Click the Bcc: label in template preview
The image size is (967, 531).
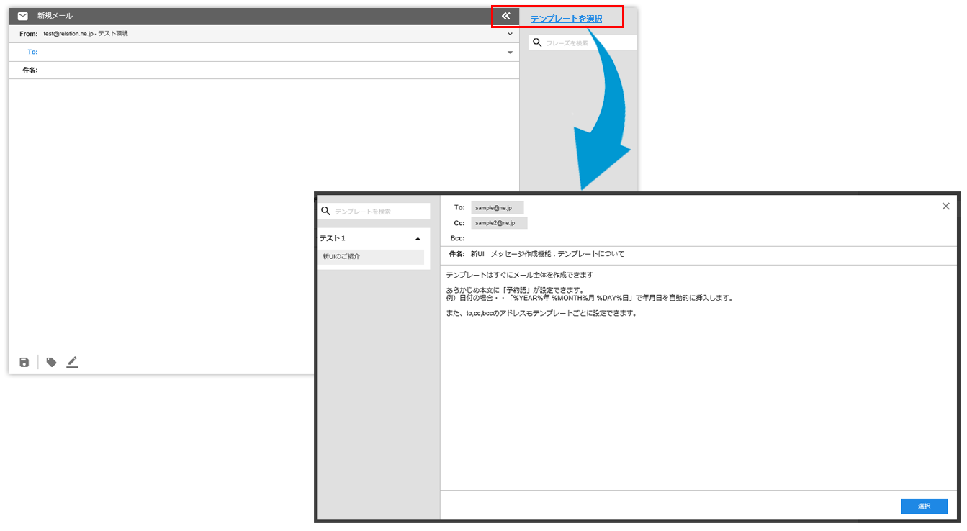tap(457, 238)
